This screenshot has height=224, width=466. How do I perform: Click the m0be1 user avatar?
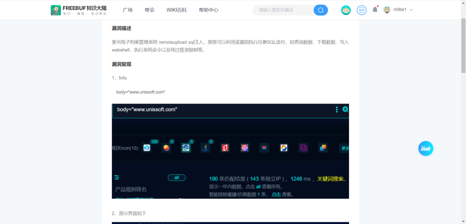[x=387, y=10]
